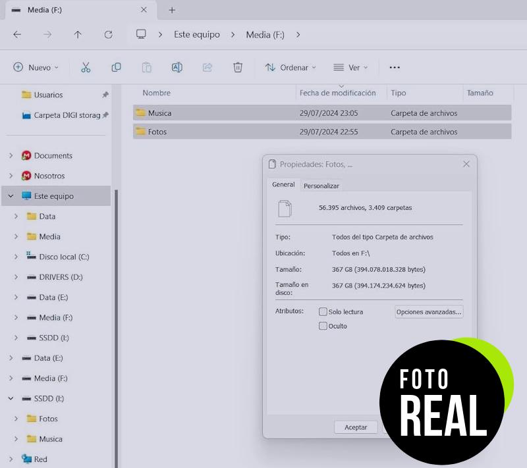Click the Aceptar button
The width and height of the screenshot is (527, 468).
click(x=356, y=427)
